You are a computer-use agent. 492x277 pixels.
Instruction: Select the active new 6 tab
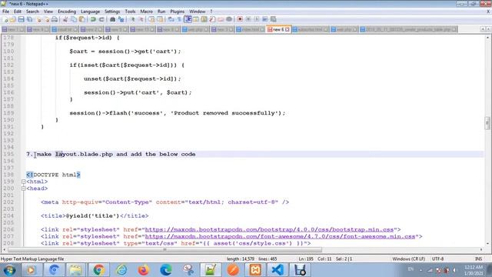(x=278, y=29)
